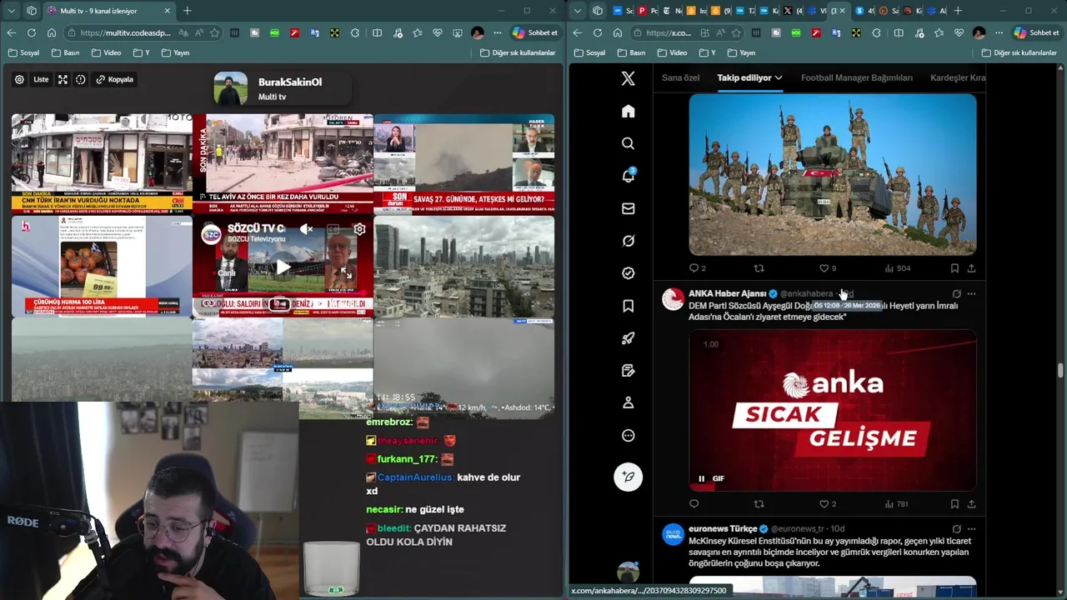Open X home from the logo
Viewport: 1067px width, 600px height.
tap(629, 78)
